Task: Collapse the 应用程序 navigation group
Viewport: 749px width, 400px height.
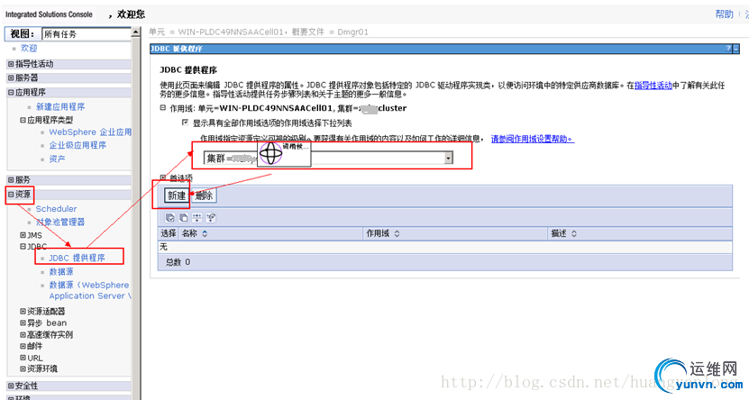Action: 11,92
